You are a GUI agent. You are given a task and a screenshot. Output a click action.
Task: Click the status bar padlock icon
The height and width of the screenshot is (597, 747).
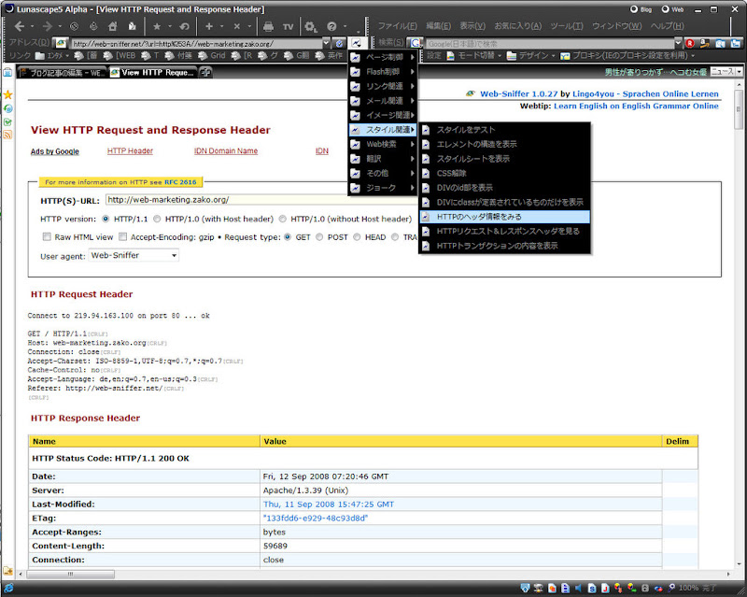645,588
